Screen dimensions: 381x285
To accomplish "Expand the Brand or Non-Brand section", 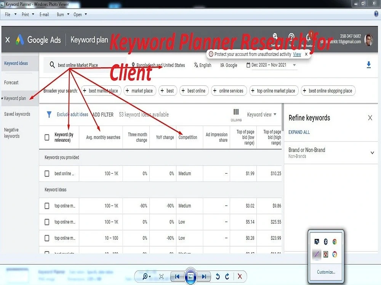I will pos(372,153).
